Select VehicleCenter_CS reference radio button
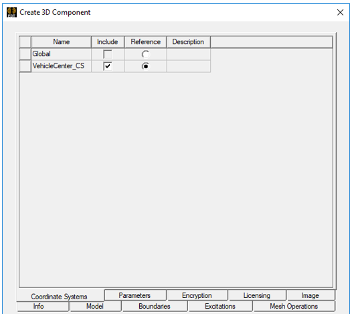Viewport: 352px width, 314px height. pos(145,66)
